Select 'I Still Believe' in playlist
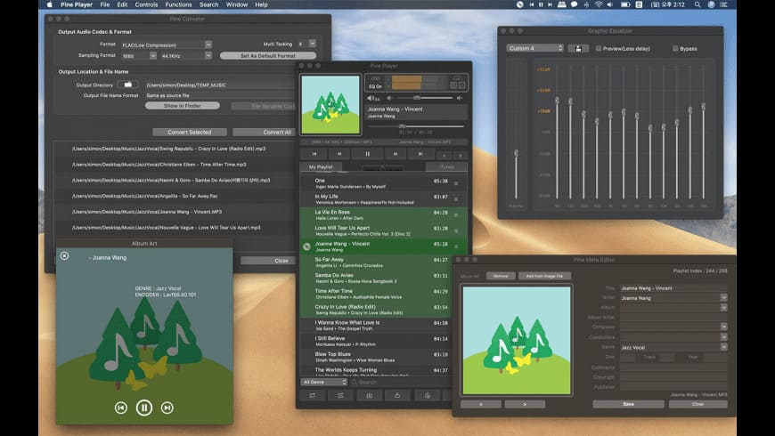This screenshot has height=436, width=775. (x=376, y=341)
